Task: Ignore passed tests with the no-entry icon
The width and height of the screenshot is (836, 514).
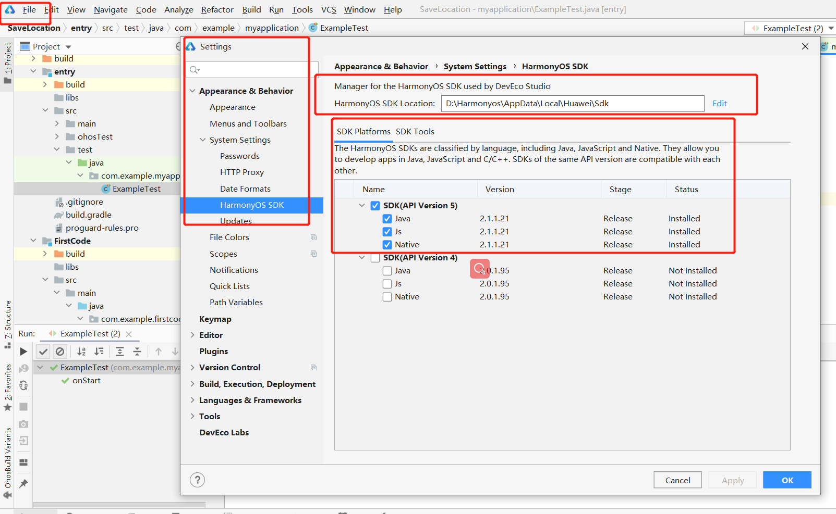Action: (x=60, y=352)
